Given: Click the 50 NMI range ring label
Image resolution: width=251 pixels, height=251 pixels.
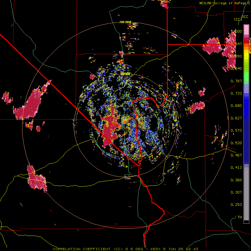Looking at the screenshot, I should [126, 74].
